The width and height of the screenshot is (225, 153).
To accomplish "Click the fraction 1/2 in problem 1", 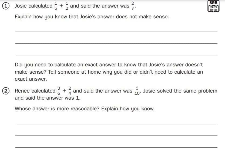I will pos(67,6).
